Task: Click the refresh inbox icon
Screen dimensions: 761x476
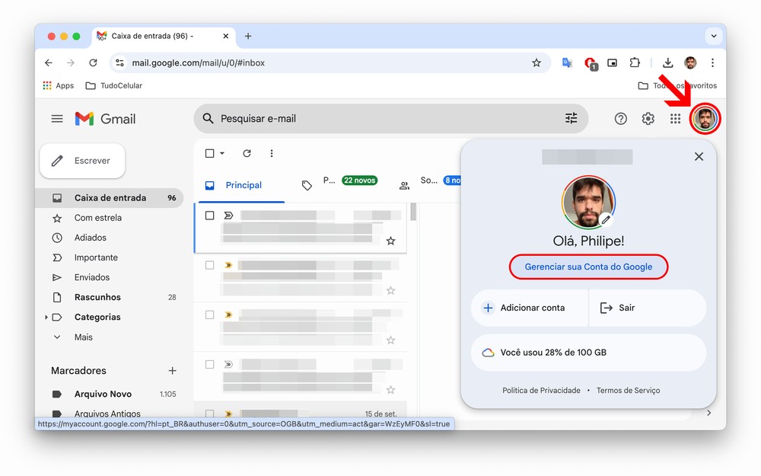Action: tap(247, 154)
